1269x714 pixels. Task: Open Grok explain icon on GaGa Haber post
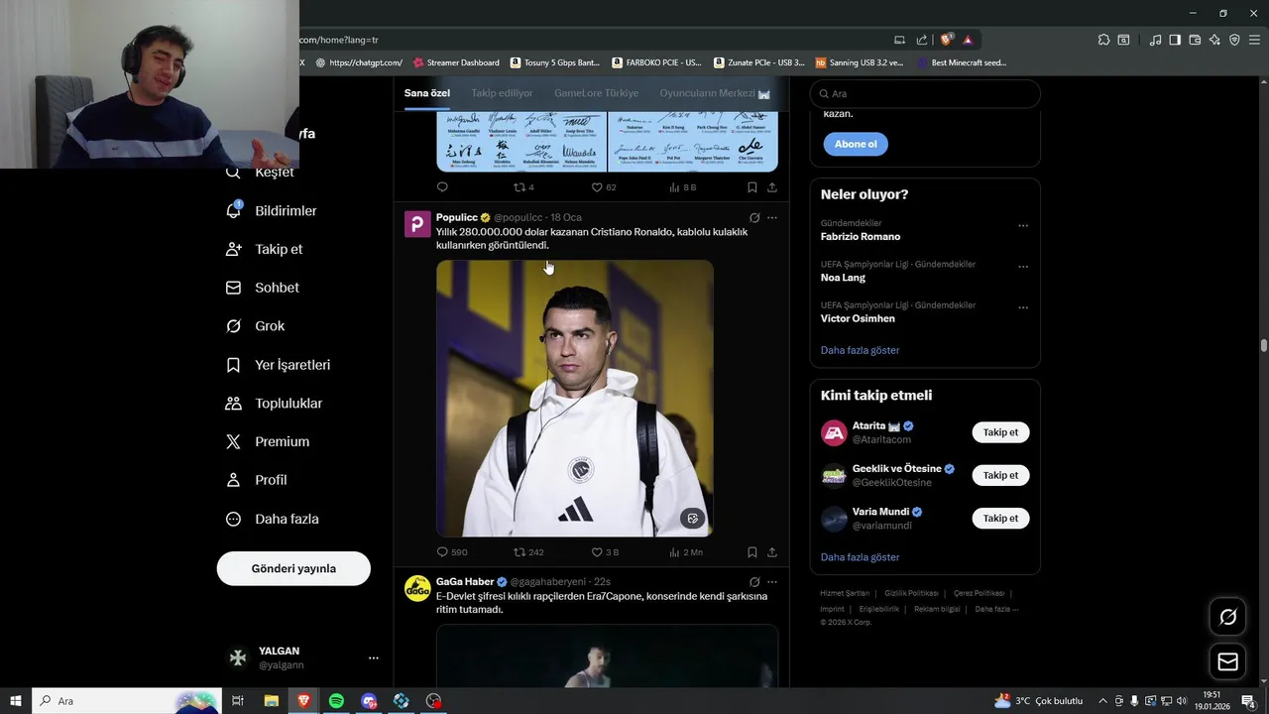(754, 582)
